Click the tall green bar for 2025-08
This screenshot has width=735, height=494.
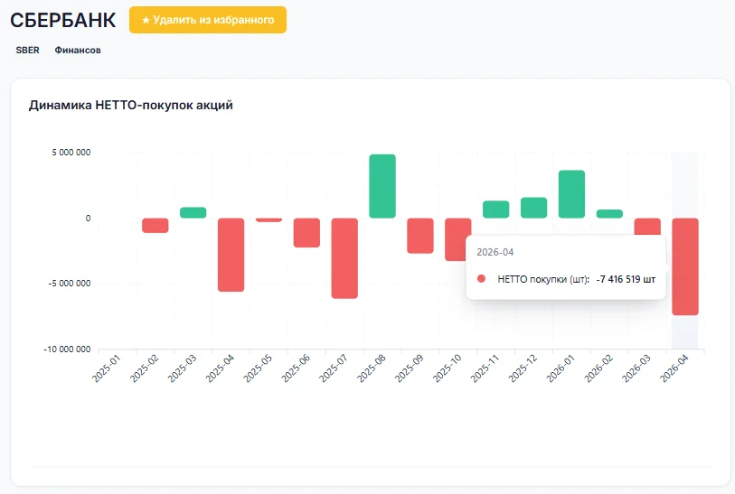click(x=382, y=186)
